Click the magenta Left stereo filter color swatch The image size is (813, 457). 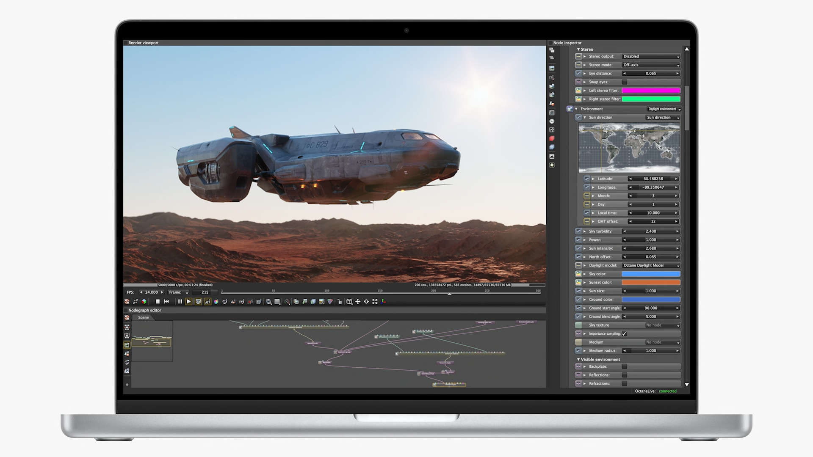(651, 90)
